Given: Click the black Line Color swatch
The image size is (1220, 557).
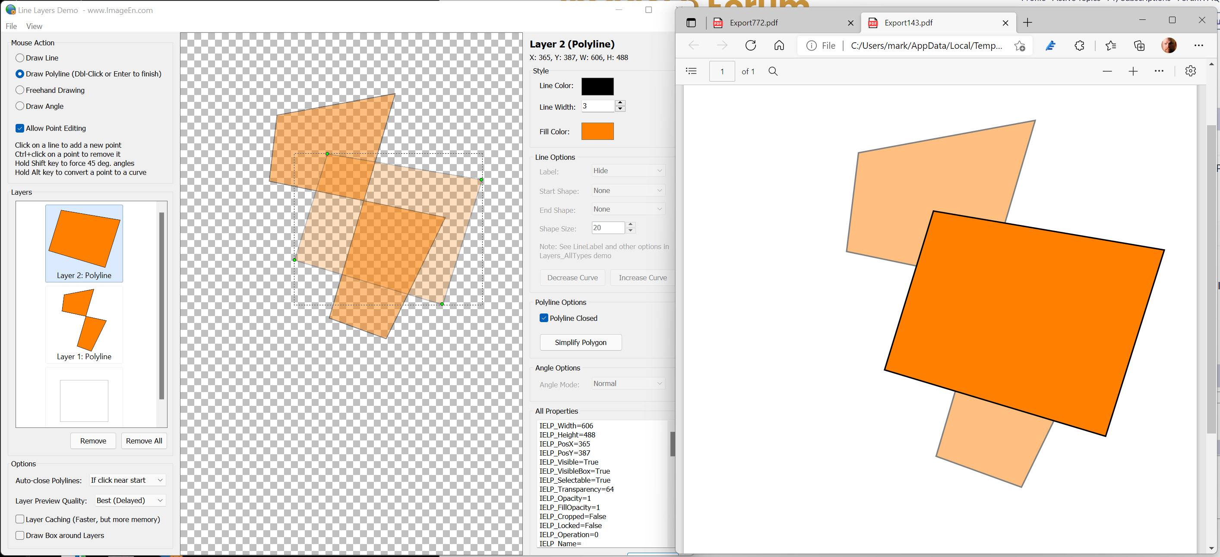Looking at the screenshot, I should [x=597, y=86].
